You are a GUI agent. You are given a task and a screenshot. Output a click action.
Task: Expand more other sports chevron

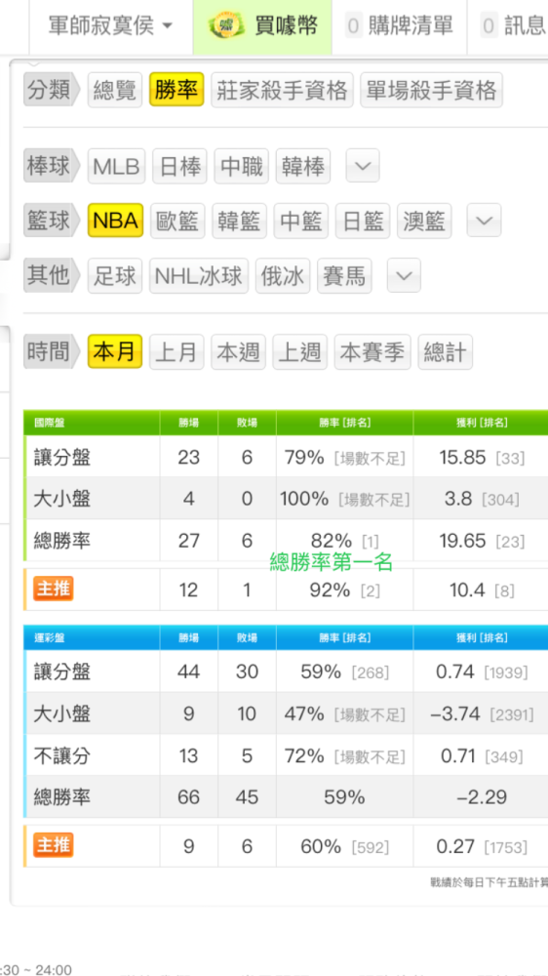pos(404,276)
